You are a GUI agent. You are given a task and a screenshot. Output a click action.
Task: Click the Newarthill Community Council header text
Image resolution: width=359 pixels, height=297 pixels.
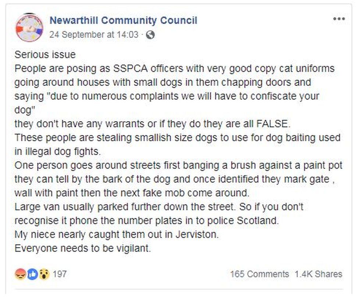(x=123, y=21)
